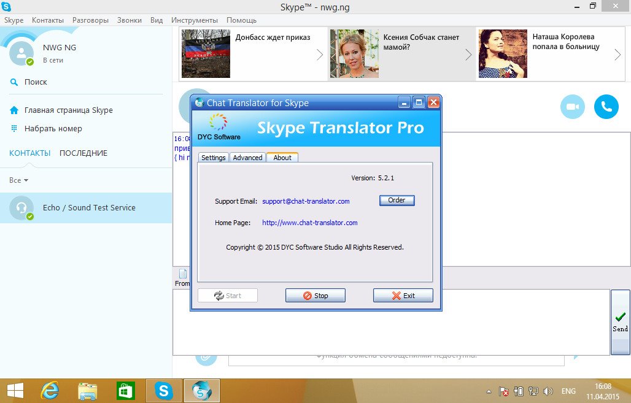Open File Explorer from the taskbar
Screen dimensions: 631x403
click(x=88, y=391)
